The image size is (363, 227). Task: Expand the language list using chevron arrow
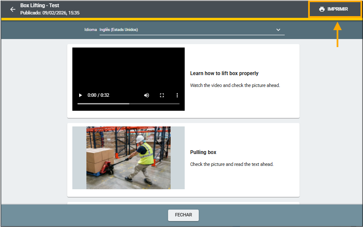coord(278,30)
